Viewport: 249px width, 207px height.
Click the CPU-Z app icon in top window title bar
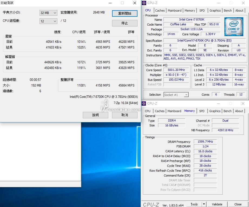tap(144, 3)
